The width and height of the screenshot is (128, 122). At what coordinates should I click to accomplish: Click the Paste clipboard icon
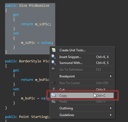click(54, 101)
